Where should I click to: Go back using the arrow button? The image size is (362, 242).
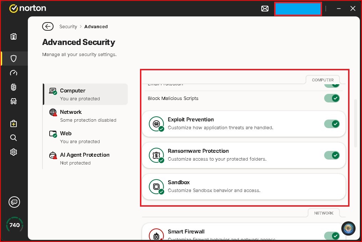(48, 26)
